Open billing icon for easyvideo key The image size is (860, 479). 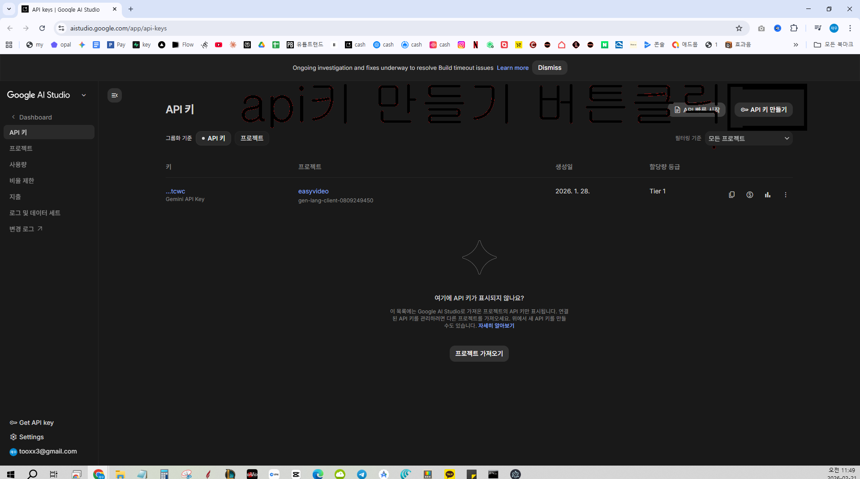(749, 195)
